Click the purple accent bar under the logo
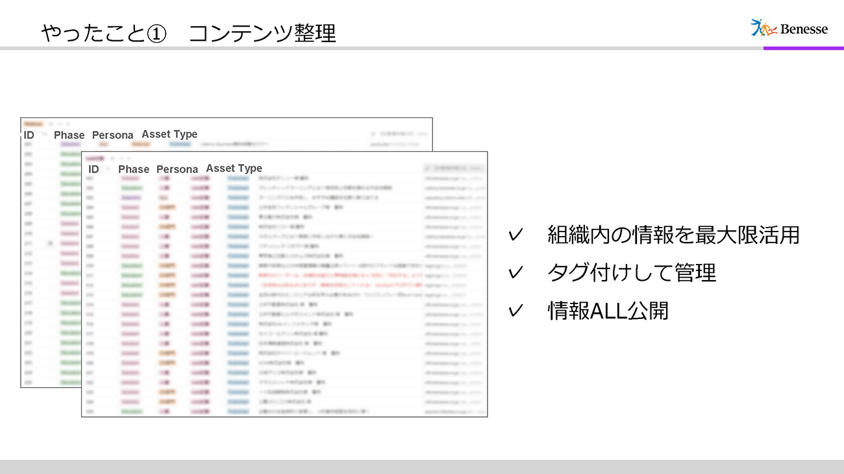The image size is (844, 474). 803,48
